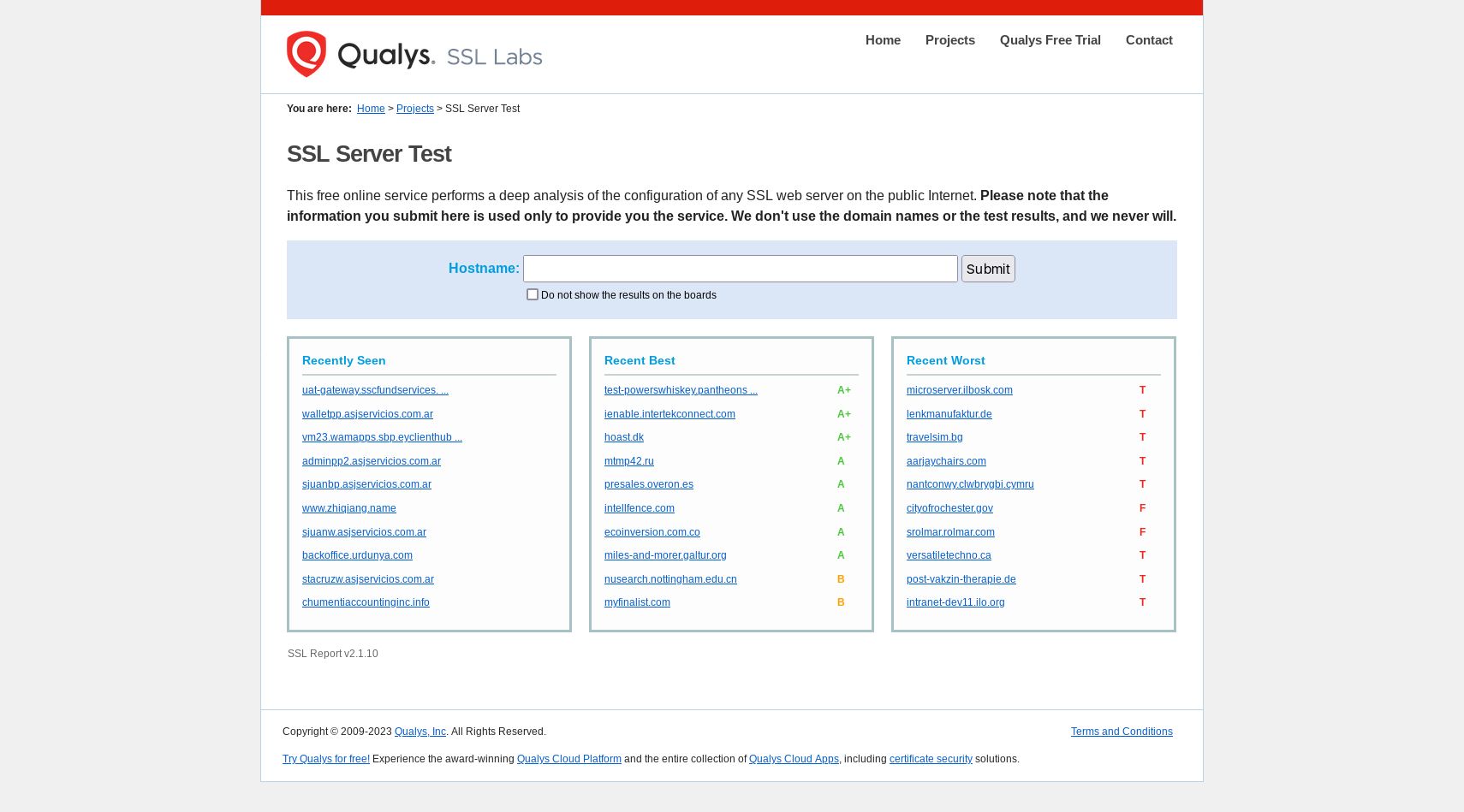Click the Qualys SSL Labs logo
The height and width of the screenshot is (812, 1464).
[414, 54]
